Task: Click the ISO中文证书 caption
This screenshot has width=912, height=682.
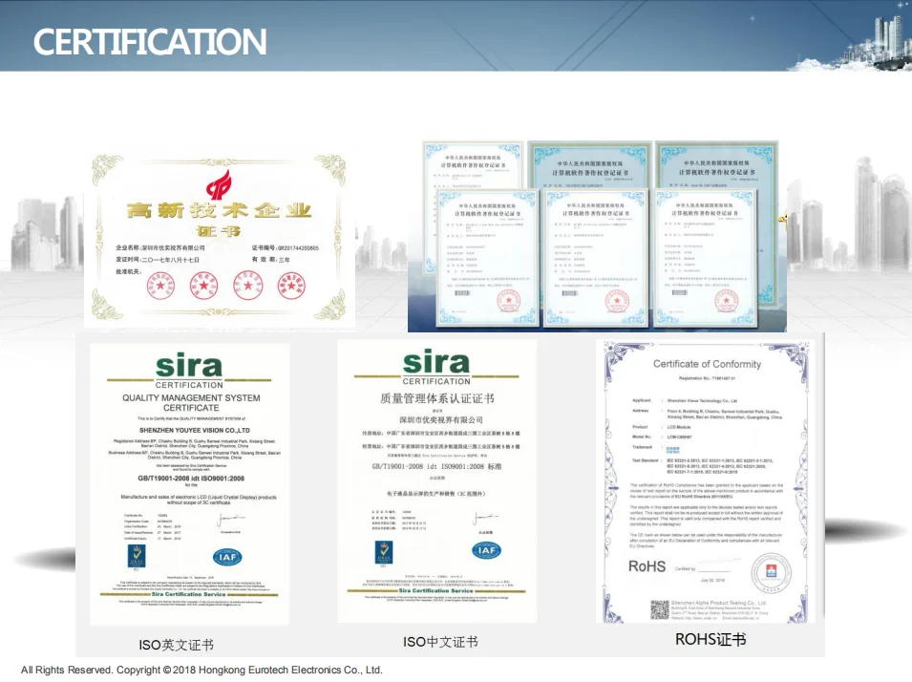Action: [439, 642]
